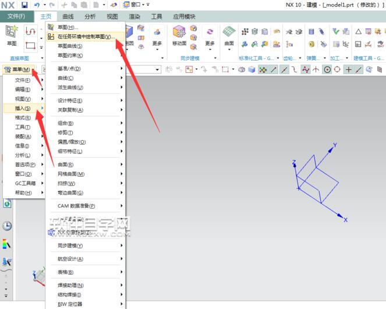Open the selection filter combo box arrow
Image resolution: width=386 pixels, height=309 pixels.
click(x=157, y=70)
